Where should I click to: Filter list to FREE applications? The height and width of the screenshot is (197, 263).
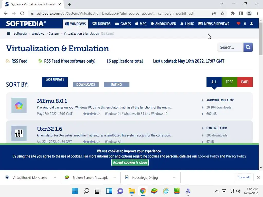(229, 82)
